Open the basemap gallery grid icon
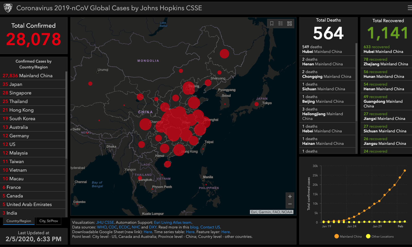412x247 pixels. click(x=289, y=23)
